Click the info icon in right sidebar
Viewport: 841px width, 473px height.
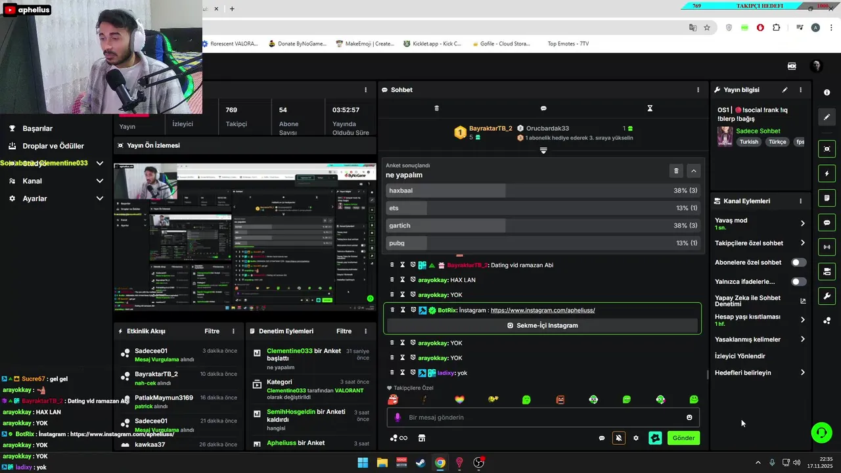pos(827,93)
